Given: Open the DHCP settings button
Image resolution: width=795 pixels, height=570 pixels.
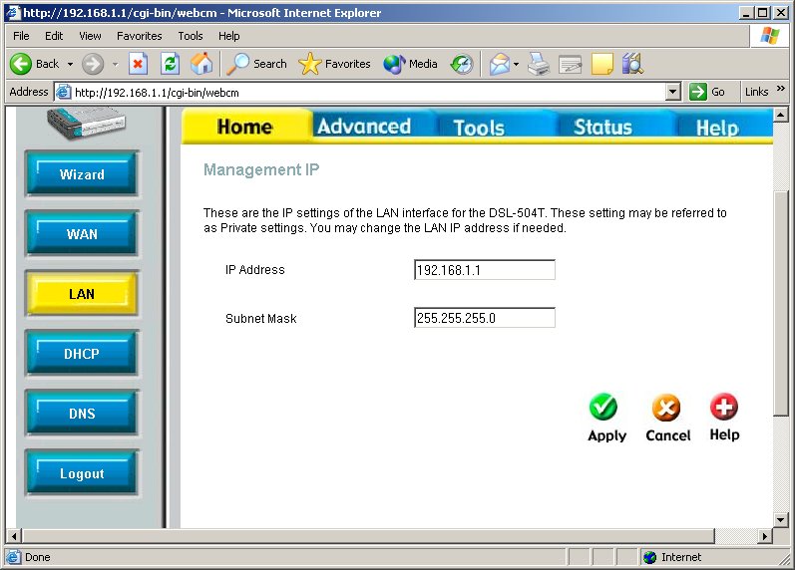Looking at the screenshot, I should click(82, 353).
